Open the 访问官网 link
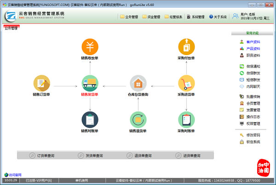Screen dimensions: 276x185 (15, 175)
